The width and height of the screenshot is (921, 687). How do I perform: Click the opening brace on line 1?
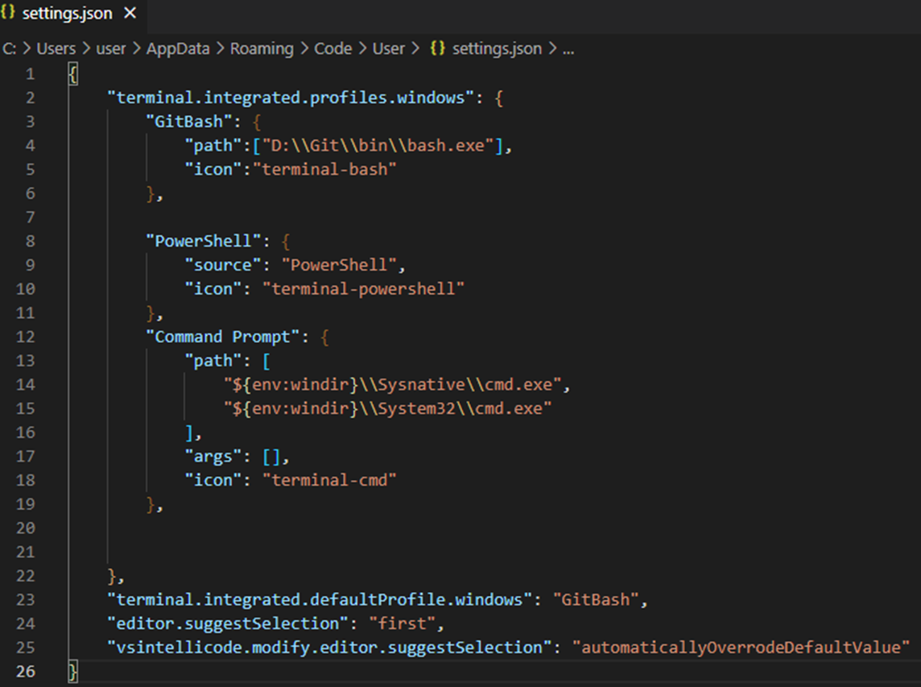click(72, 74)
